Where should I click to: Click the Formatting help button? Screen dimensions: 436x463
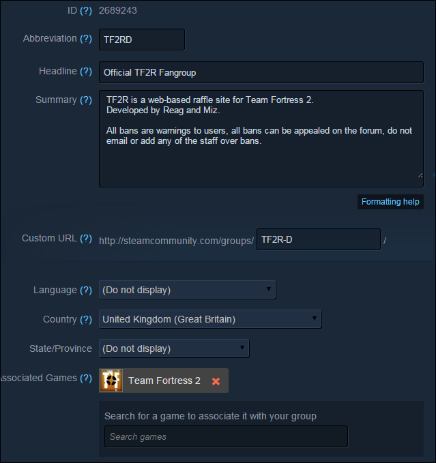pyautogui.click(x=390, y=202)
